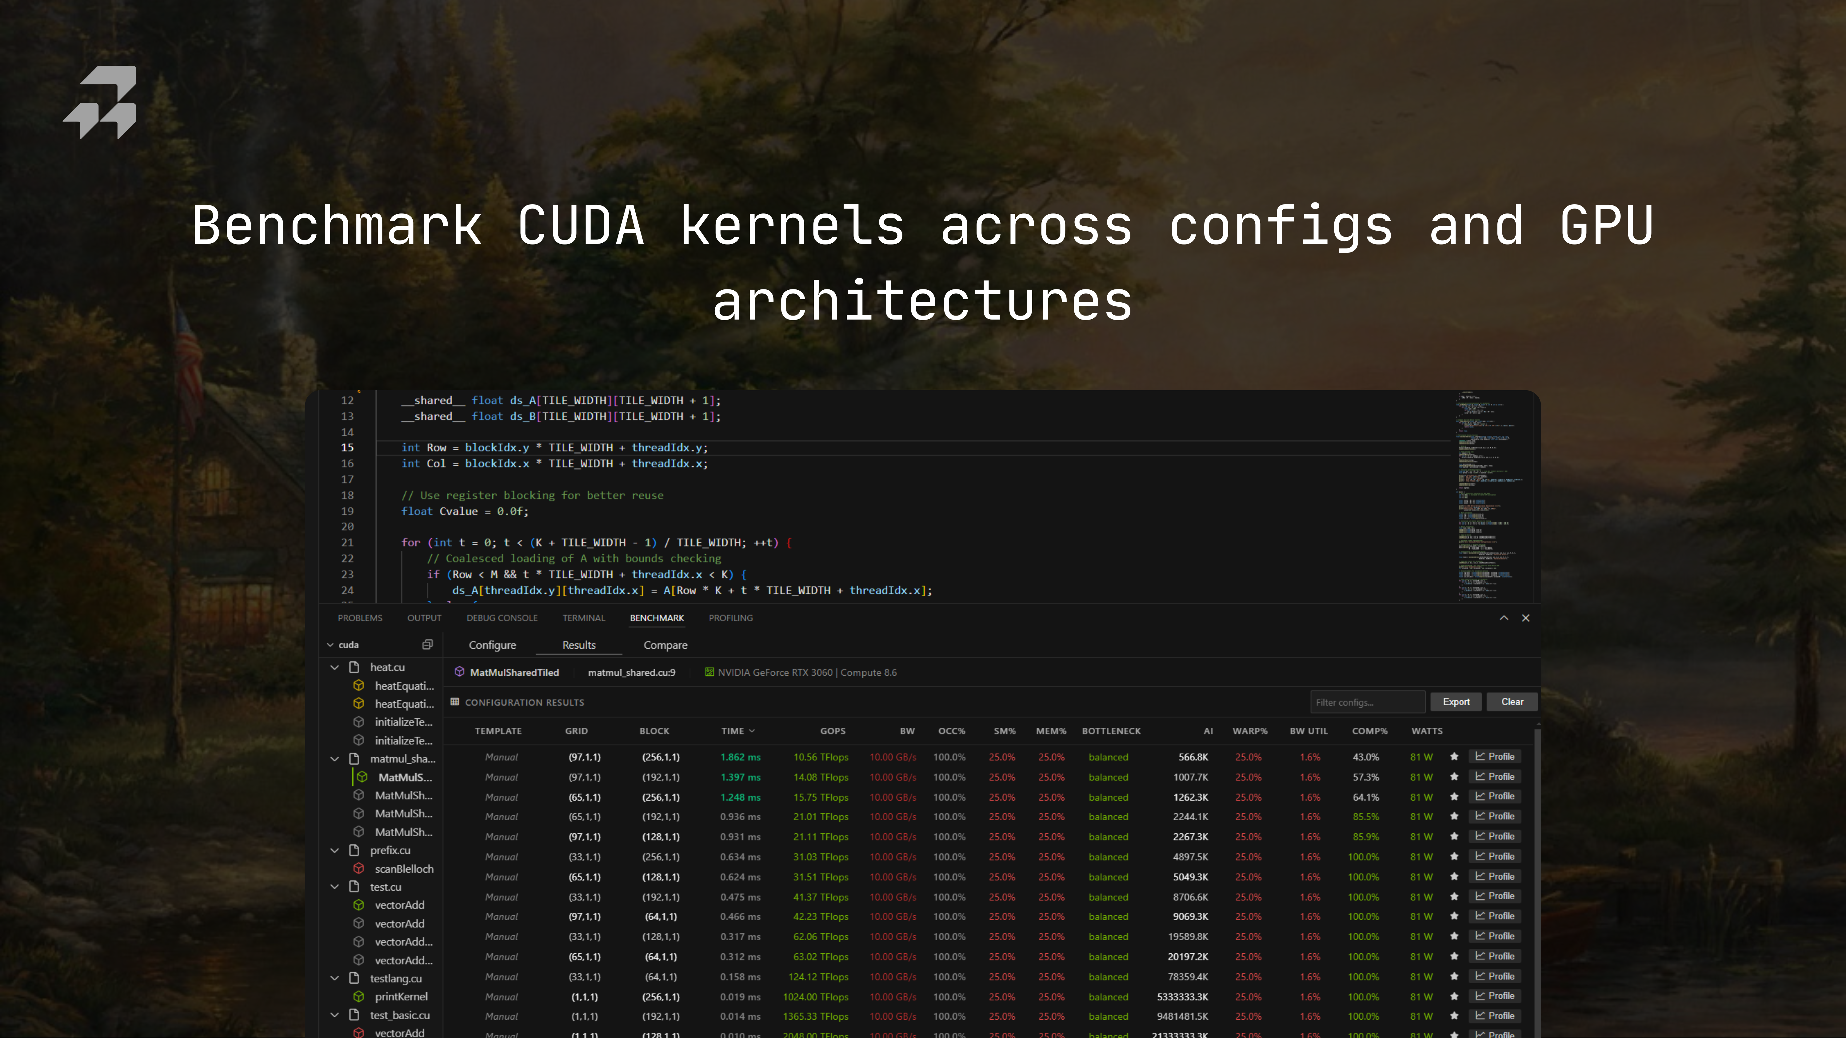Maximize panel using the up chevron icon

coord(1504,618)
